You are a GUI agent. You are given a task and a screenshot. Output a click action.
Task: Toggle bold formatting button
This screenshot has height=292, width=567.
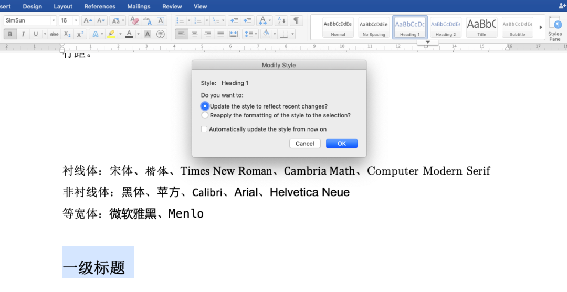pyautogui.click(x=10, y=34)
